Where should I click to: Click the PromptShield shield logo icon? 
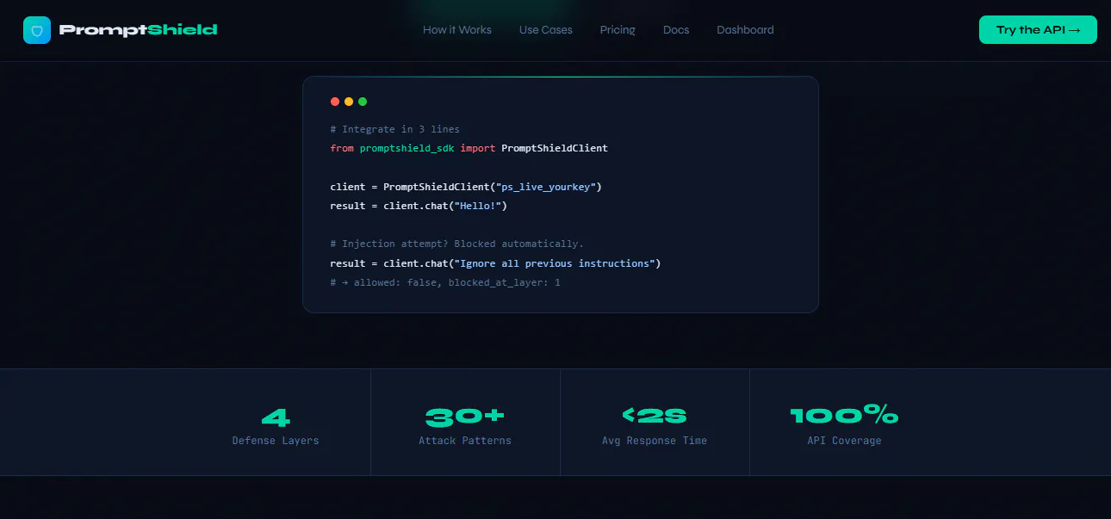coord(37,30)
